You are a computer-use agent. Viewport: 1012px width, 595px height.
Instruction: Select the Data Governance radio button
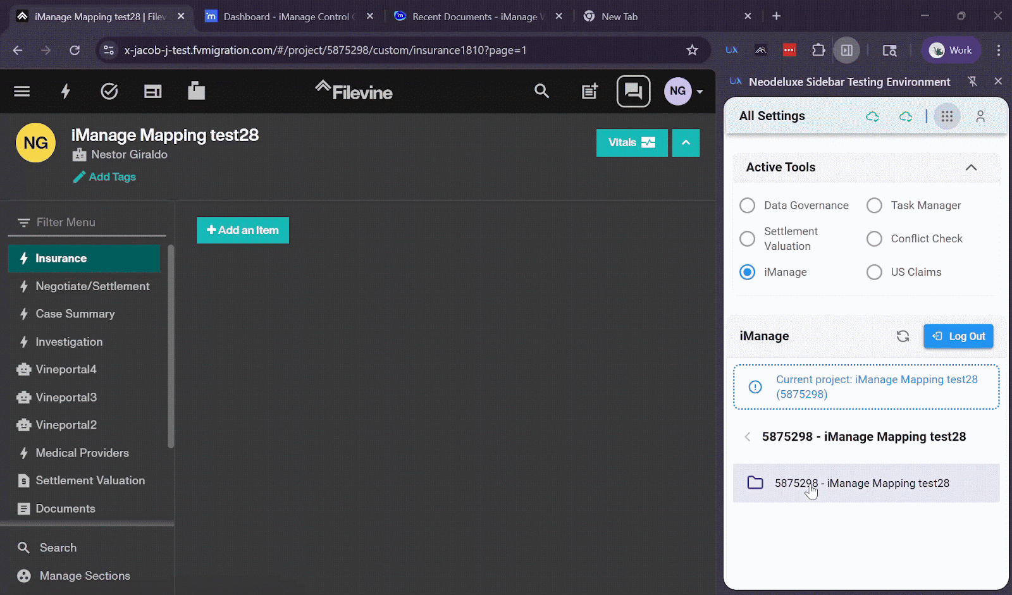pyautogui.click(x=747, y=205)
